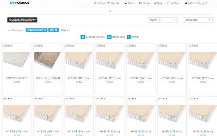The width and height of the screenshot is (217, 136).
Task: Click ACTIS brand link under HCONTROL HYBRID
Action: pyautogui.click(x=48, y=82)
